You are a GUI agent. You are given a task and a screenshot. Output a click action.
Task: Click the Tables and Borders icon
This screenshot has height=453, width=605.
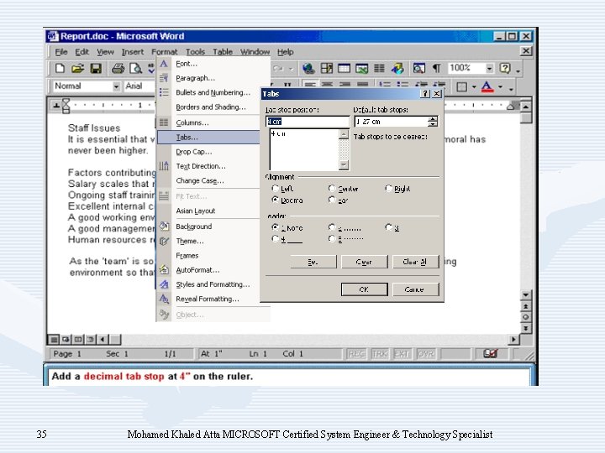click(x=326, y=69)
